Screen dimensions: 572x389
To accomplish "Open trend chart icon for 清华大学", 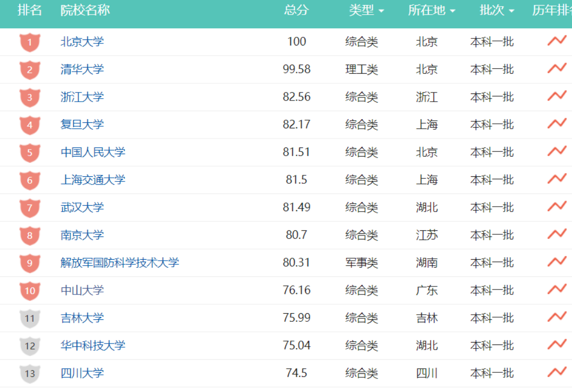I will [557, 68].
